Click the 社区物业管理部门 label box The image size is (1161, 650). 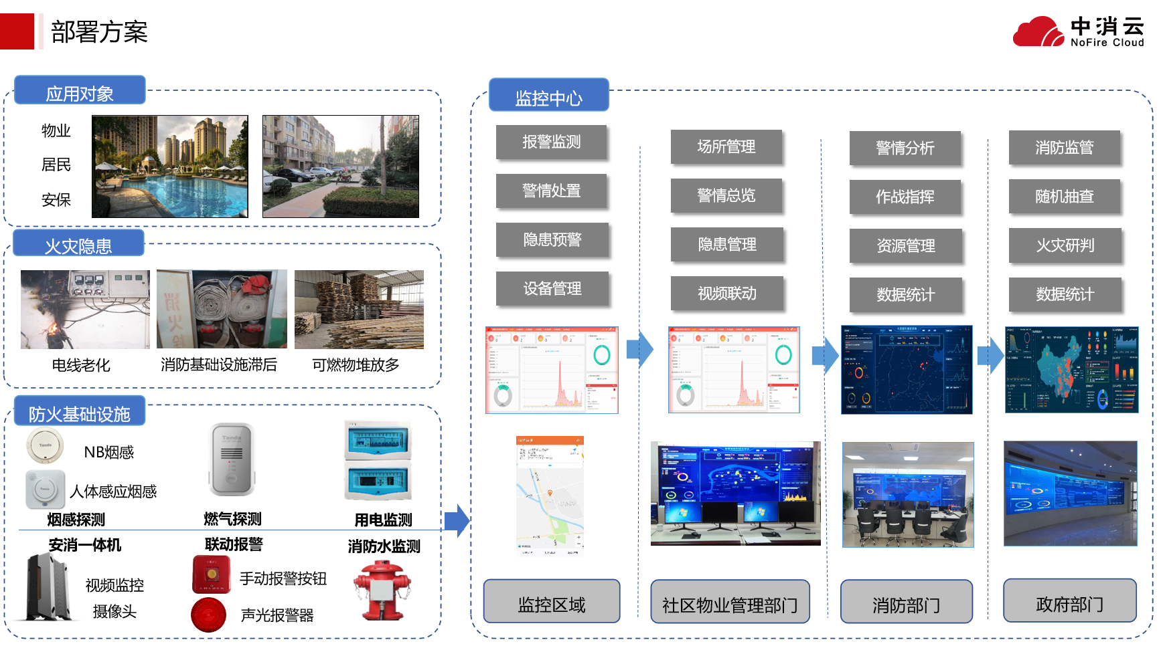pos(730,603)
